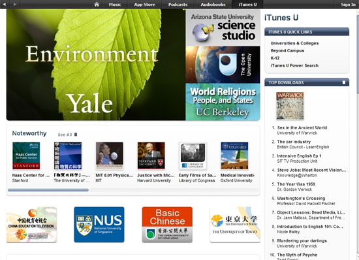Switch to the Music tab
The width and height of the screenshot is (359, 260).
(115, 5)
